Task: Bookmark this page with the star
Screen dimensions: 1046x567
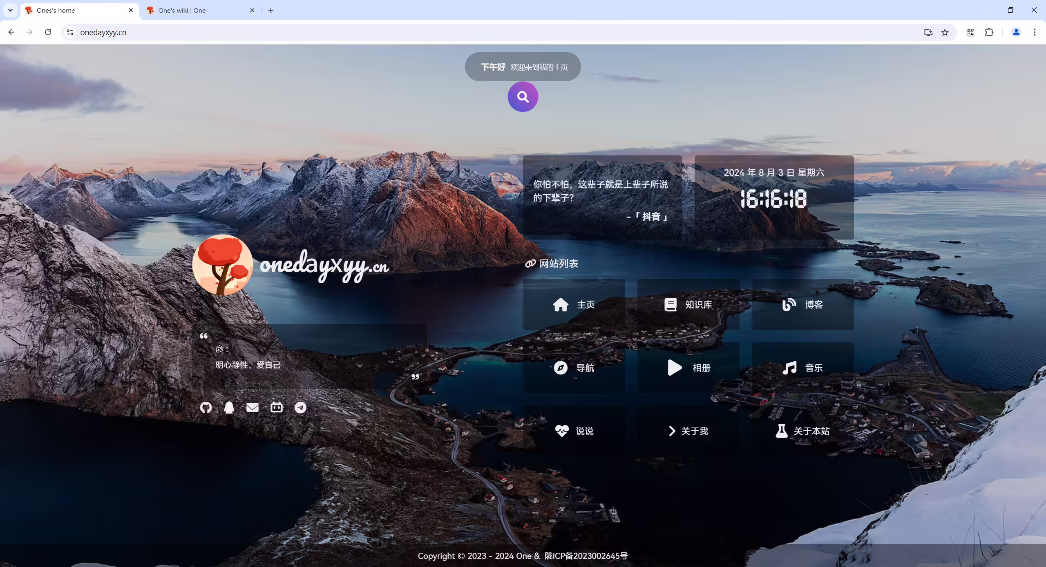Action: pyautogui.click(x=945, y=32)
